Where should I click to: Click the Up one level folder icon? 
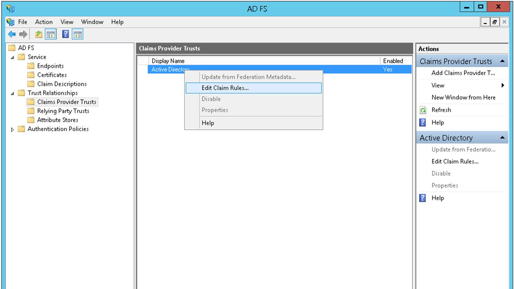39,35
